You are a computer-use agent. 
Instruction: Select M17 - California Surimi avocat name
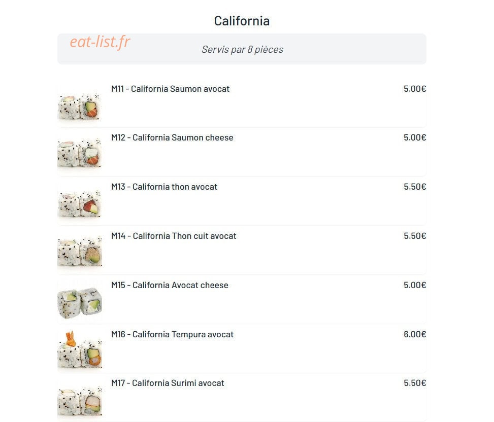tap(168, 383)
